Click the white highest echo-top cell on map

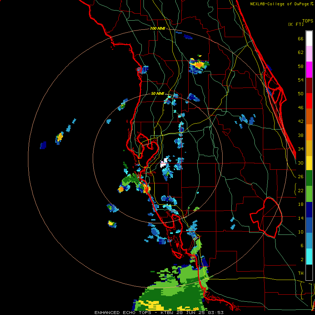click(x=164, y=163)
